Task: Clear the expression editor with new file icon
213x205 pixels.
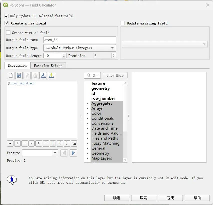Action: tap(11, 75)
